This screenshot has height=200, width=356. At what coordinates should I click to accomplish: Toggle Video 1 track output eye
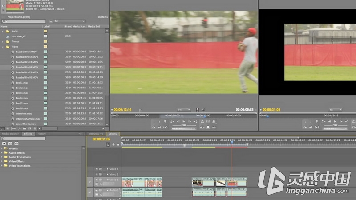[x=97, y=180]
